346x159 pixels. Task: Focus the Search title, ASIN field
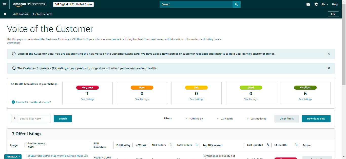point(34,118)
